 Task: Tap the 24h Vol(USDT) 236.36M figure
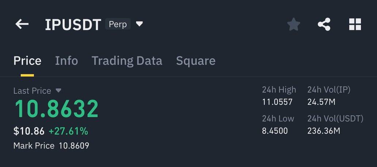(x=324, y=131)
